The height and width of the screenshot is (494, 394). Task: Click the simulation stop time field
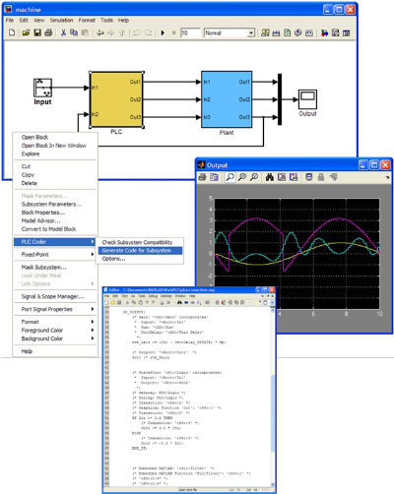190,32
